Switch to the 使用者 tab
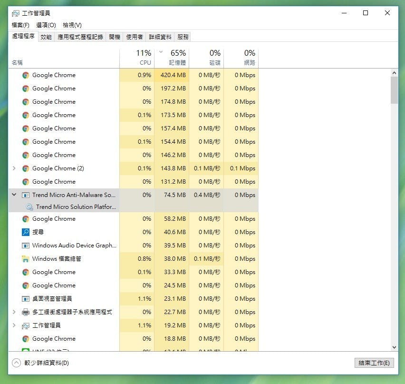405x384 pixels. click(135, 37)
